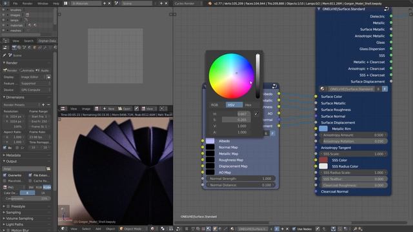Add a new screen layout with plus
This screenshot has width=413, height=232.
[x=105, y=3]
